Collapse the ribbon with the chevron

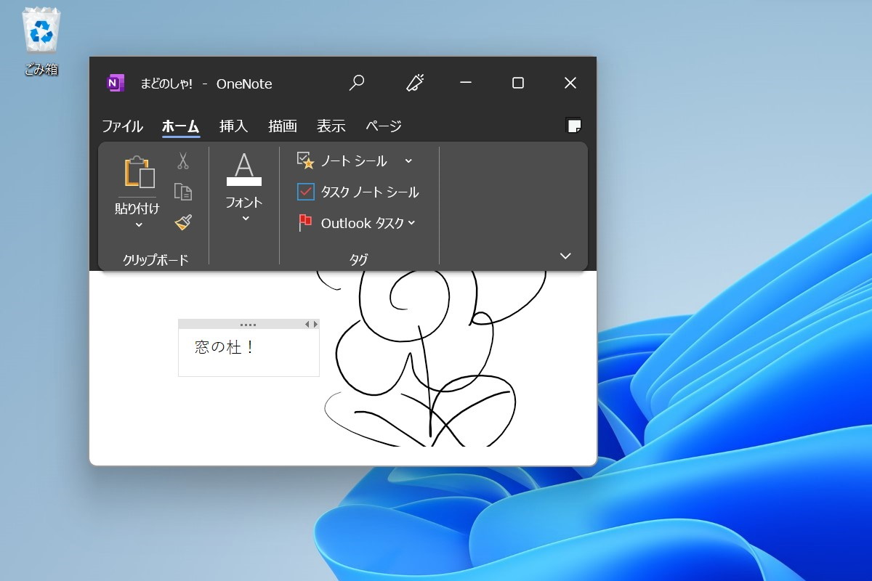565,256
